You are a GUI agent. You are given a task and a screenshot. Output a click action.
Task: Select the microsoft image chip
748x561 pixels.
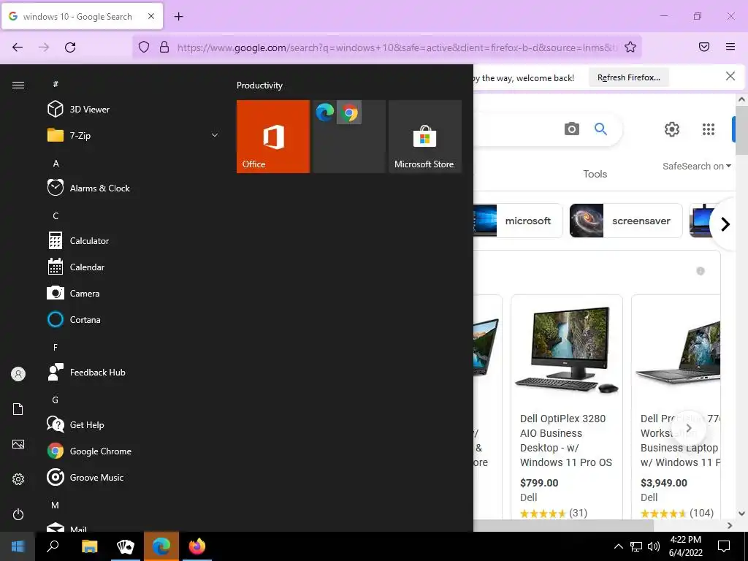518,221
